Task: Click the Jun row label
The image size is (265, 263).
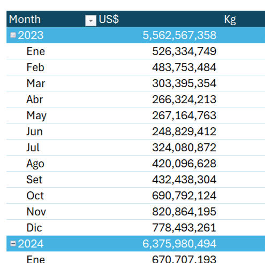Action: [34, 131]
